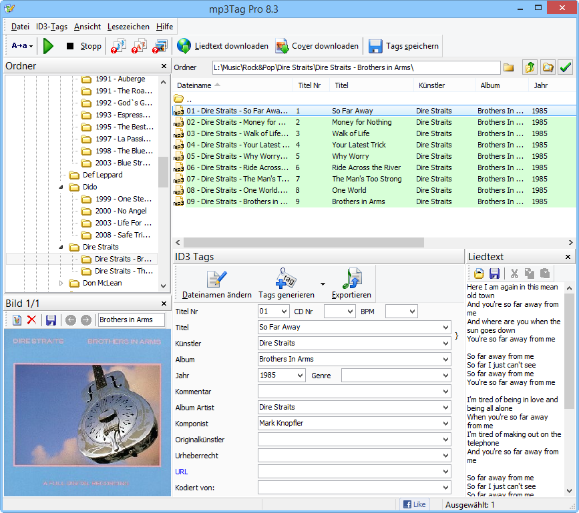Open the Titel dropdown showing So Far Away

click(445, 327)
